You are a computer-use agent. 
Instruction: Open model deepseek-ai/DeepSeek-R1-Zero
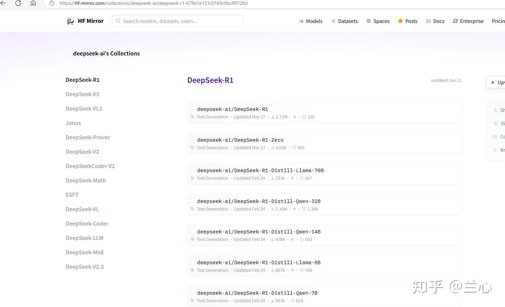(240, 140)
